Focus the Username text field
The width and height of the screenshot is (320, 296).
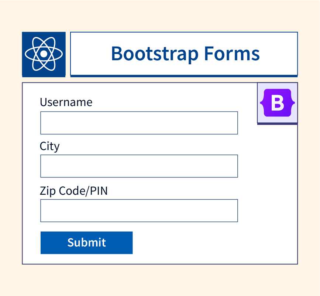[x=139, y=123]
